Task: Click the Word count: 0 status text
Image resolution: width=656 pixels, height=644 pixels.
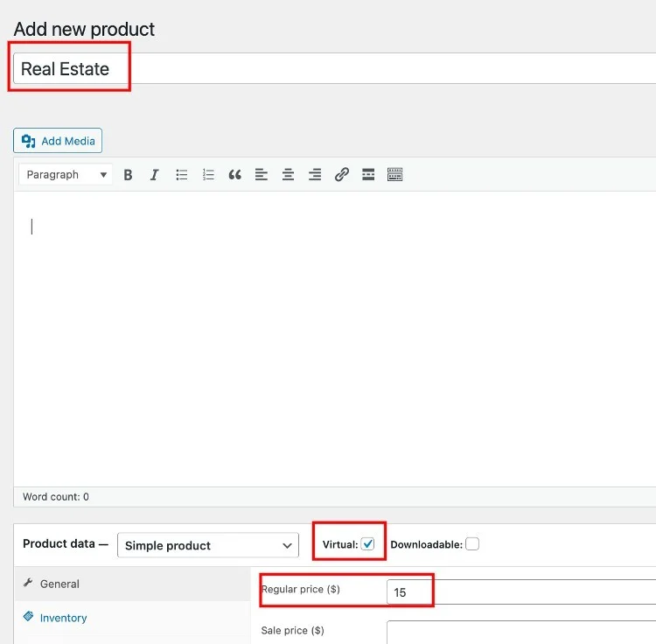Action: (56, 497)
